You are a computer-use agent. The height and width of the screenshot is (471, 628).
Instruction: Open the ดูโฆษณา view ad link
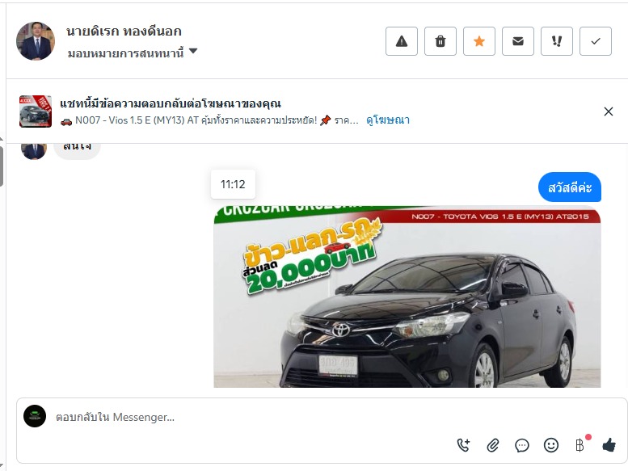tap(388, 120)
